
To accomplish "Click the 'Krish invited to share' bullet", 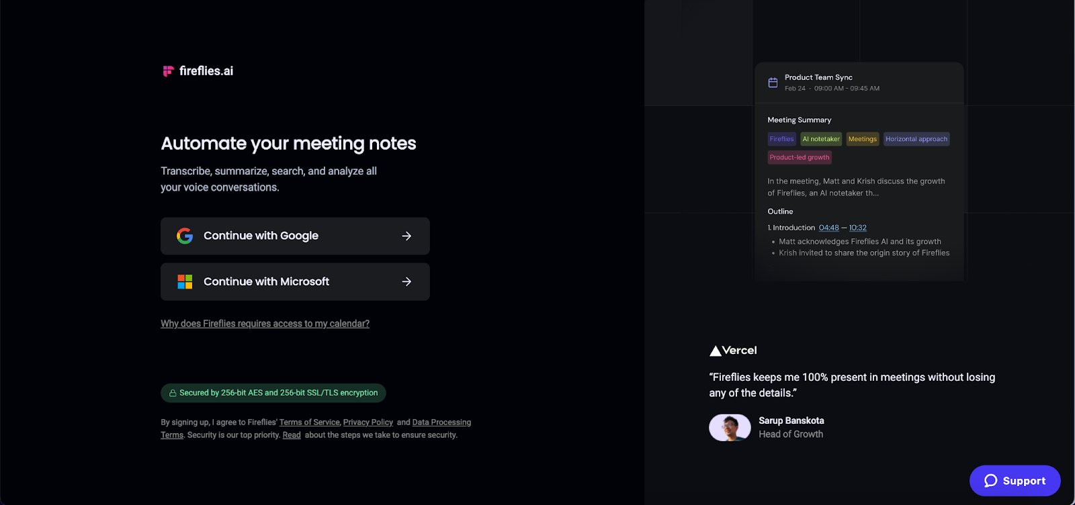I will coord(864,253).
